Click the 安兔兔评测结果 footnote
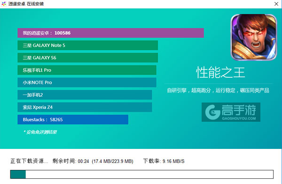The height and width of the screenshot is (184, 282). point(40,132)
